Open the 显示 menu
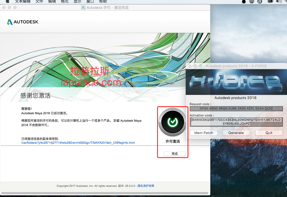This screenshot has height=197, width=287. click(x=77, y=1)
